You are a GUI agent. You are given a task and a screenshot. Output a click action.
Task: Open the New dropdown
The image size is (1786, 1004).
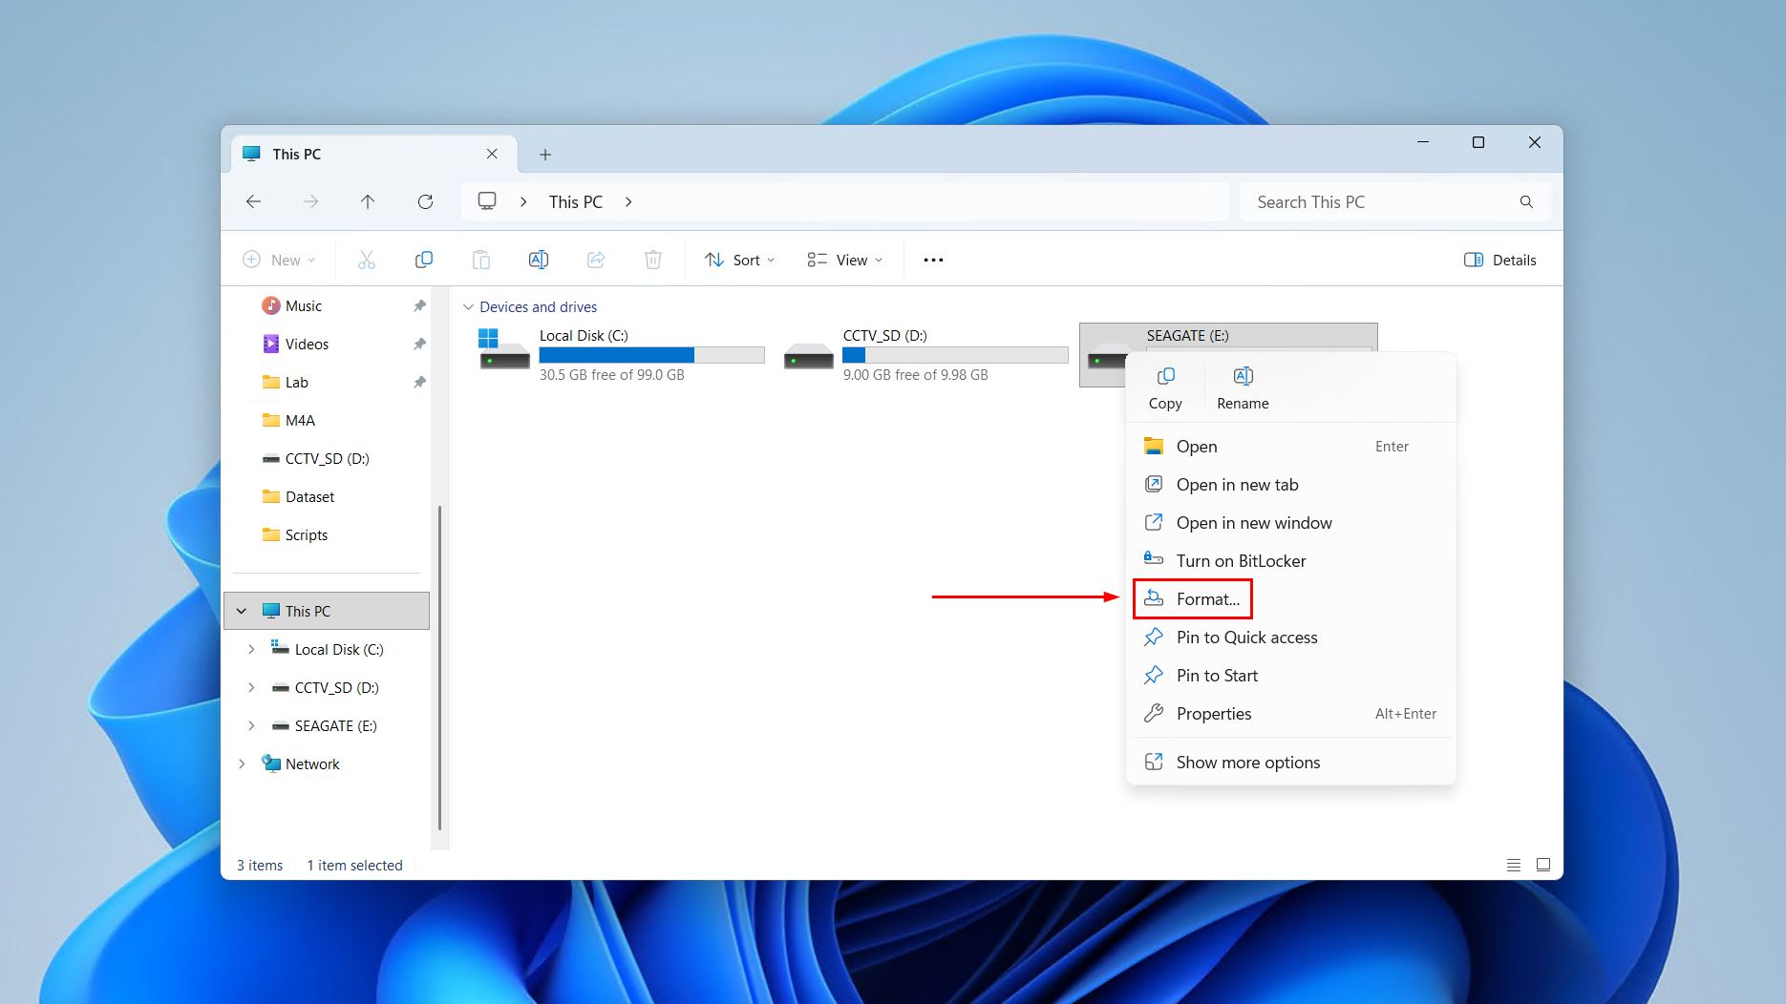pyautogui.click(x=279, y=260)
